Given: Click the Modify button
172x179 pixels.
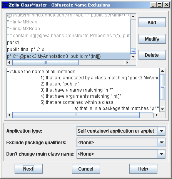Looking at the screenshot, I should (152, 39).
